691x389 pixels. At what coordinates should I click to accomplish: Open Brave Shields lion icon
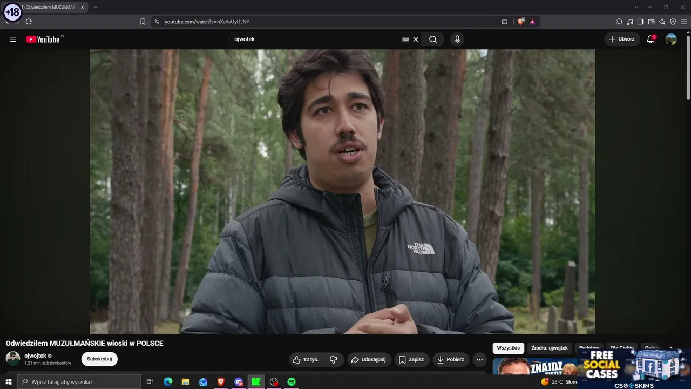tap(520, 22)
